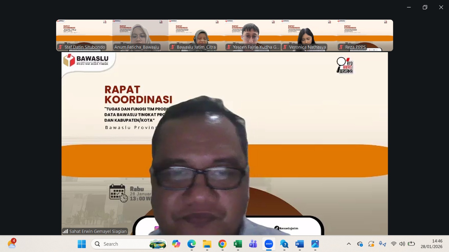Click the microphone-in-use tray icon

382,244
